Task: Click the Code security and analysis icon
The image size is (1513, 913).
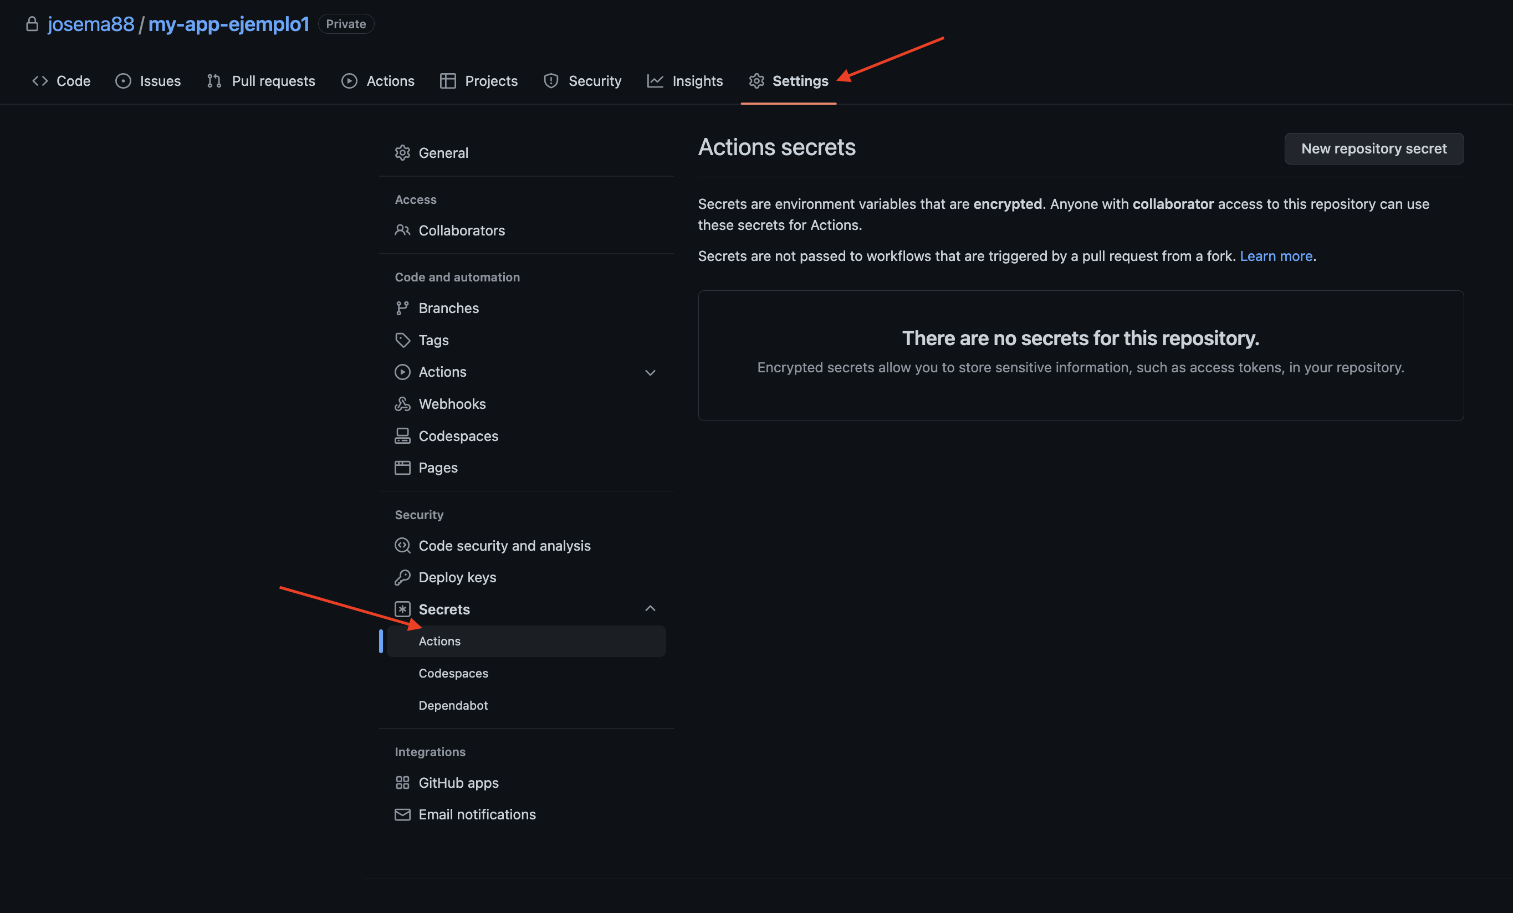Action: point(402,546)
